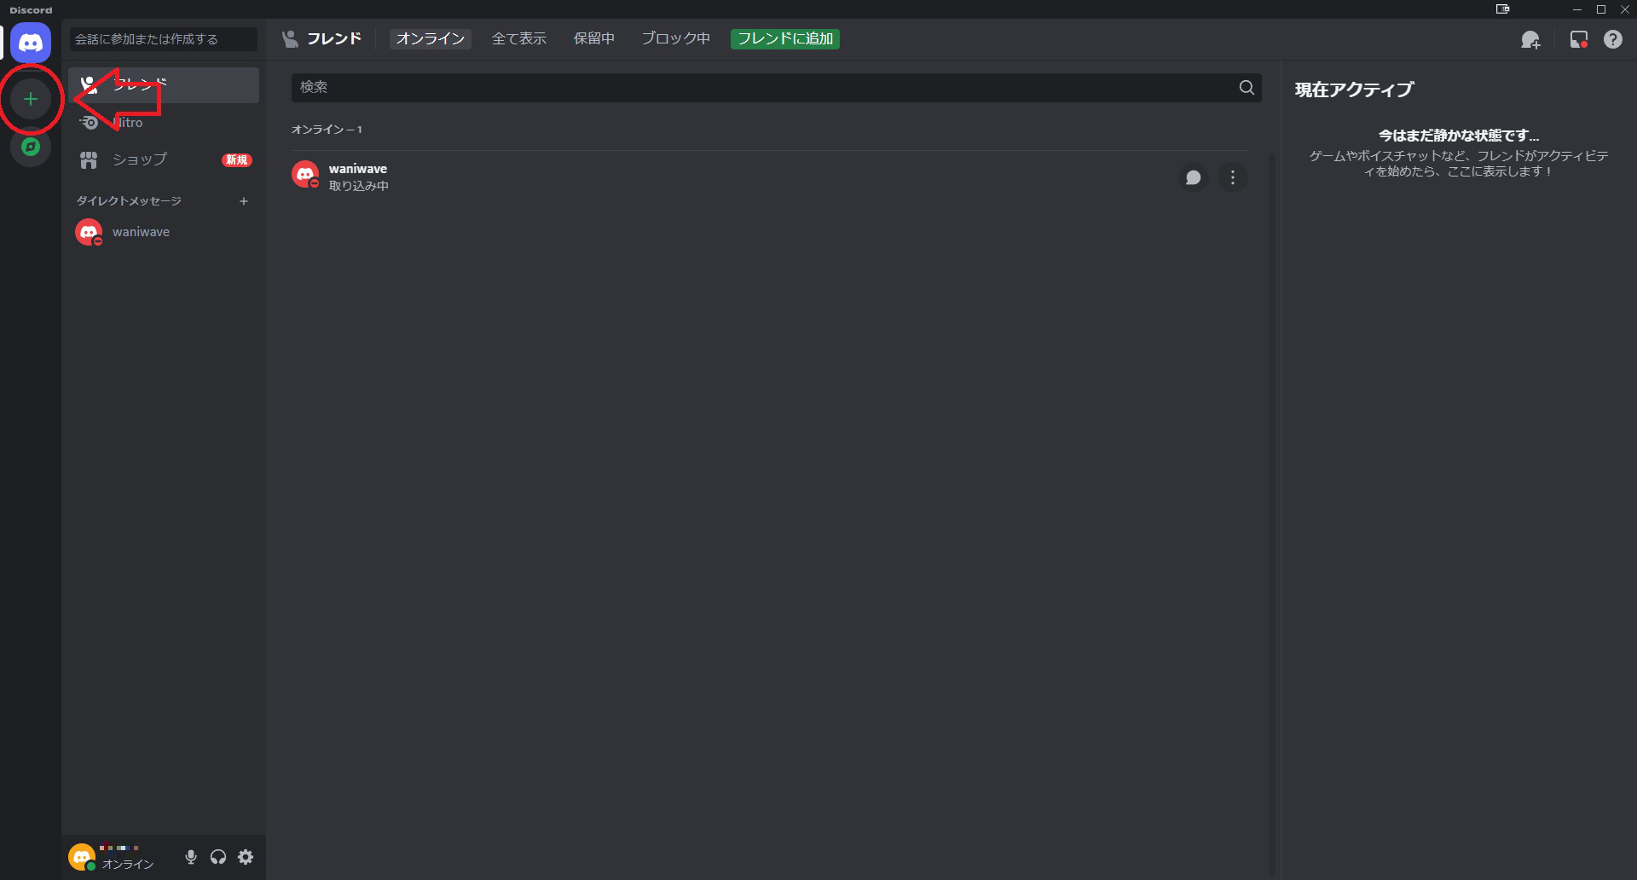Add a server with the plus button
The height and width of the screenshot is (880, 1637).
tap(31, 99)
